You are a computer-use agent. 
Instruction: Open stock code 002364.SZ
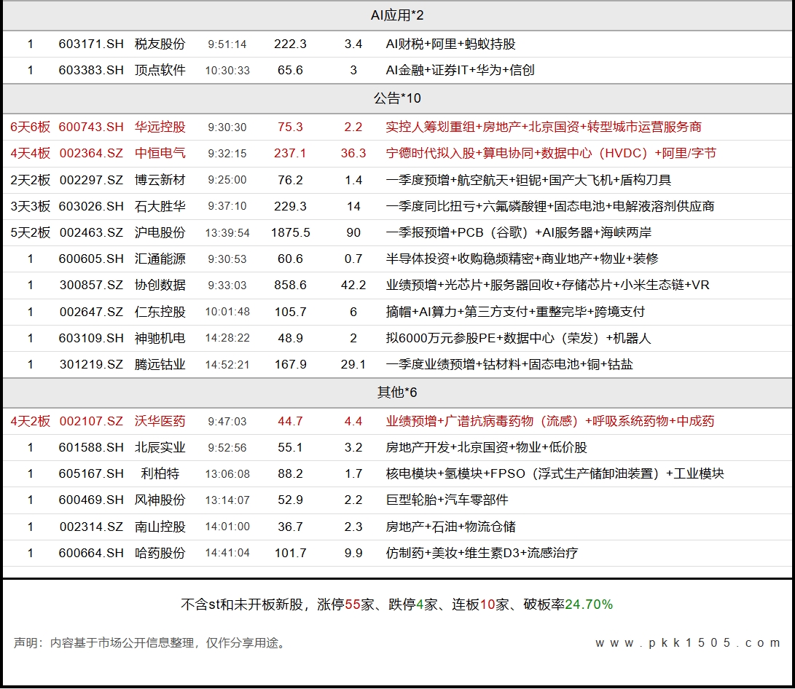[91, 153]
